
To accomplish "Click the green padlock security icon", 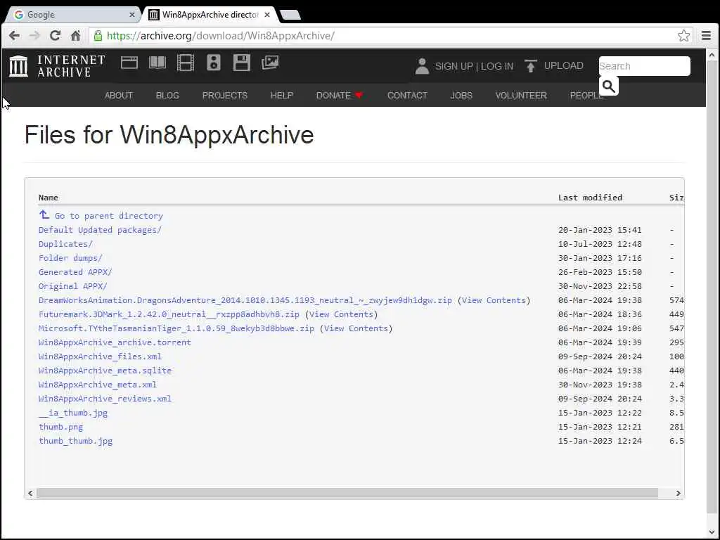I will pos(98,35).
